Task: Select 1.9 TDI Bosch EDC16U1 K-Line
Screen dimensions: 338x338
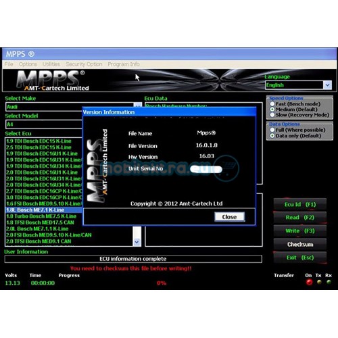Action: pyautogui.click(x=42, y=153)
